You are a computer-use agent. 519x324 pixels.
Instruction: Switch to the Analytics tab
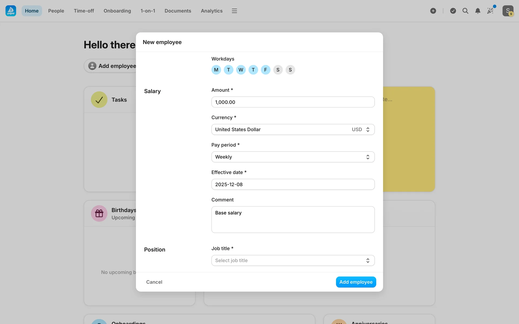(x=212, y=11)
